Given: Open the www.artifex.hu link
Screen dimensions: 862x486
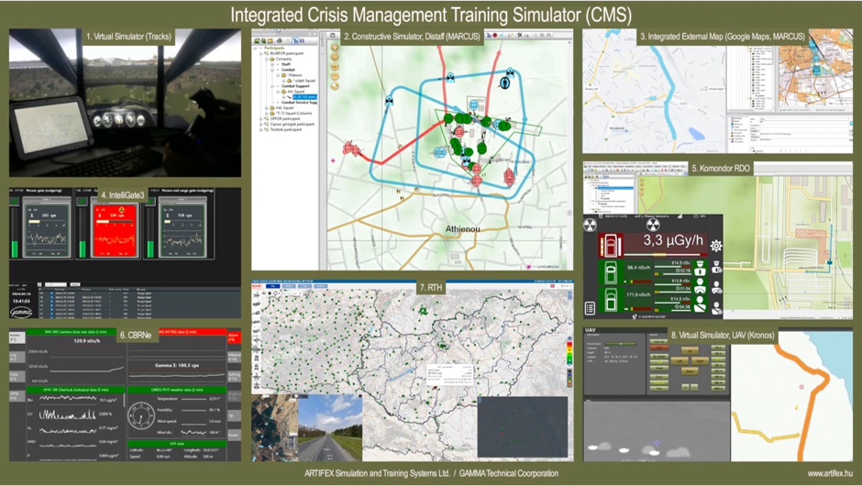Looking at the screenshot, I should (x=830, y=473).
